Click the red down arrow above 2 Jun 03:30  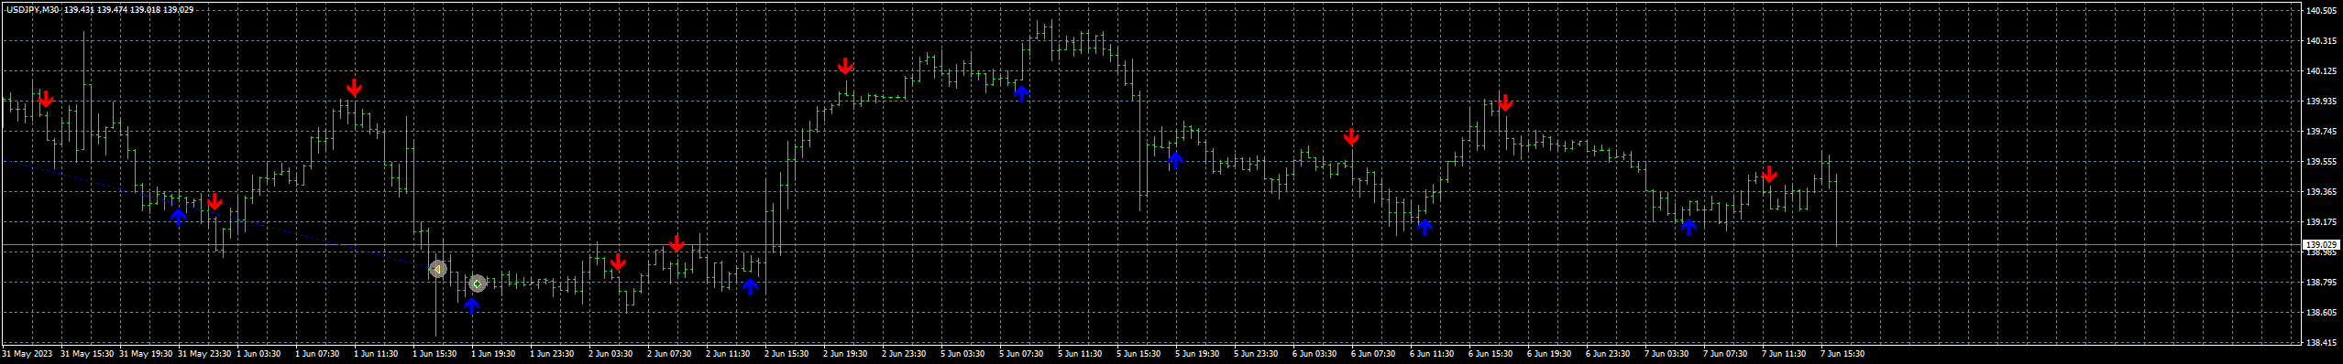tap(618, 262)
